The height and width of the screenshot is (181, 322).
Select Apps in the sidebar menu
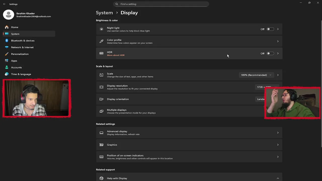point(14,61)
